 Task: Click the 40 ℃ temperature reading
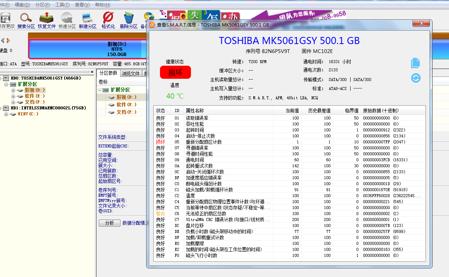coord(175,96)
